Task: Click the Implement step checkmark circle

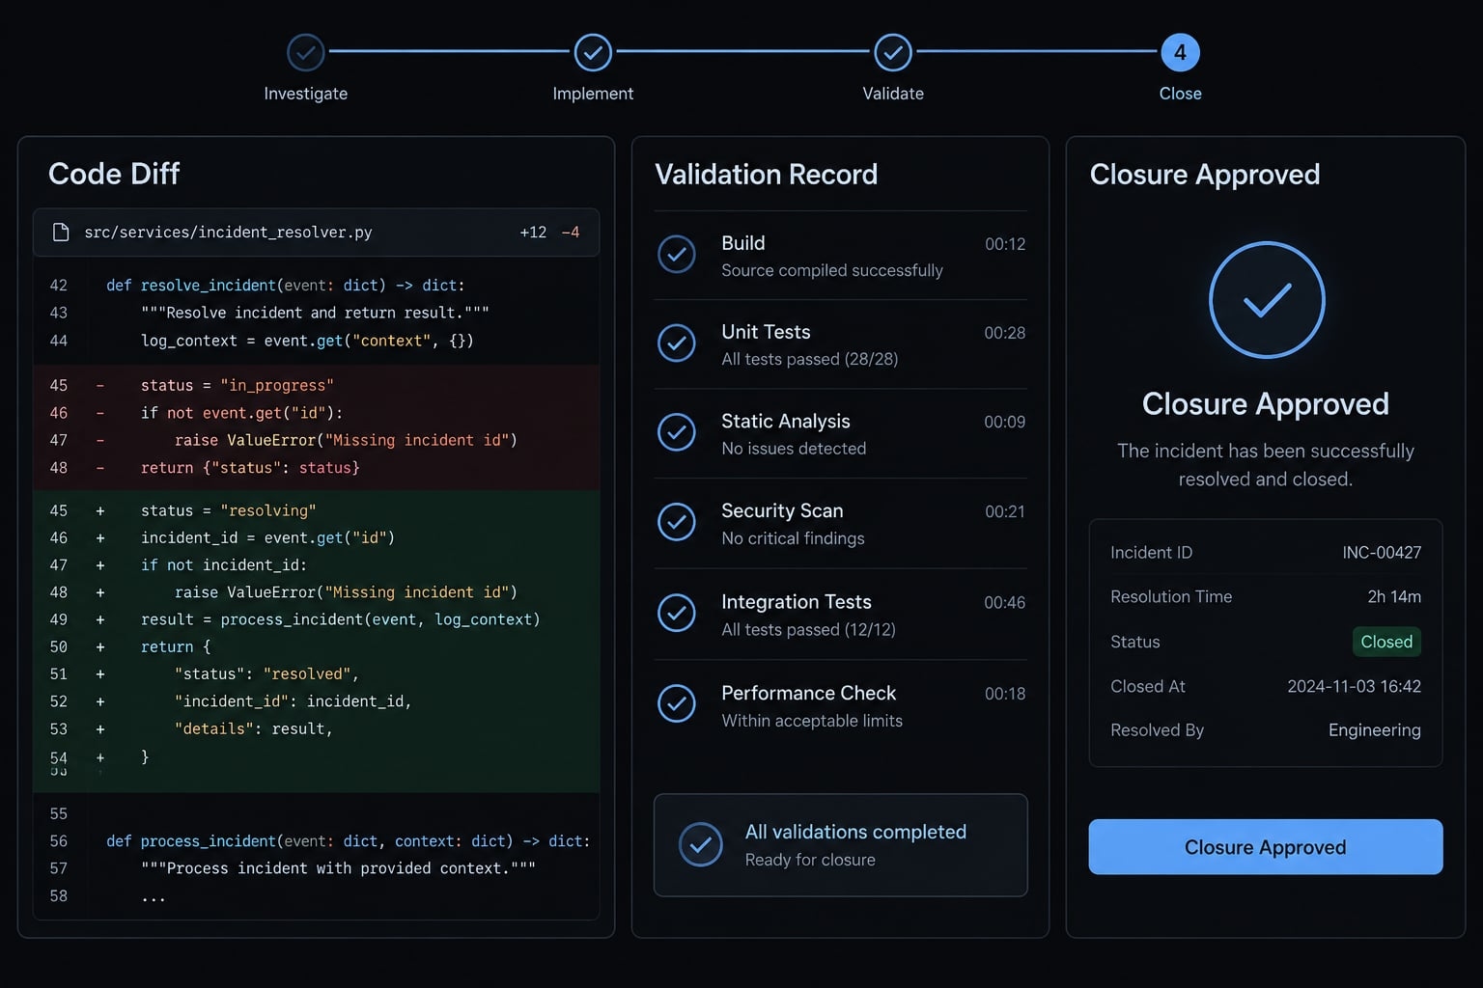Action: tap(593, 53)
